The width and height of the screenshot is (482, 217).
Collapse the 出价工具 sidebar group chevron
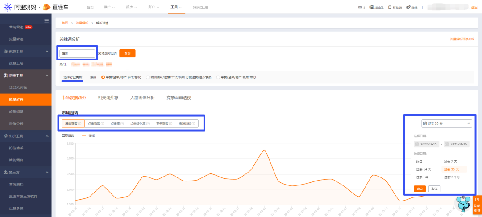[x=47, y=136]
